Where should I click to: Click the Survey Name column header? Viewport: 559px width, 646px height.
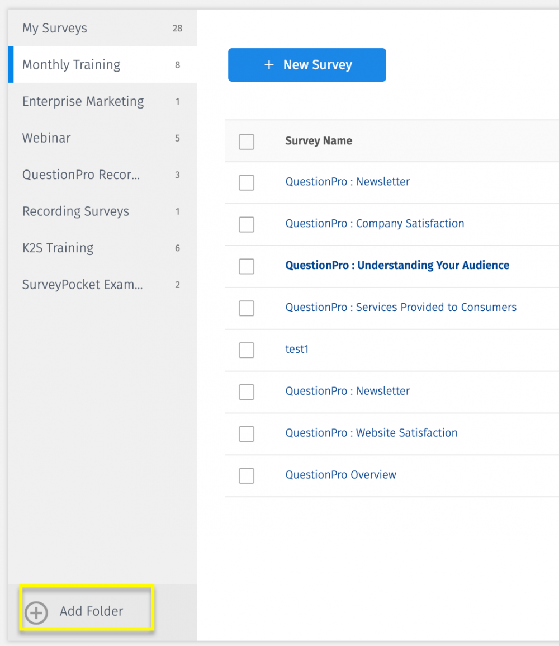319,140
